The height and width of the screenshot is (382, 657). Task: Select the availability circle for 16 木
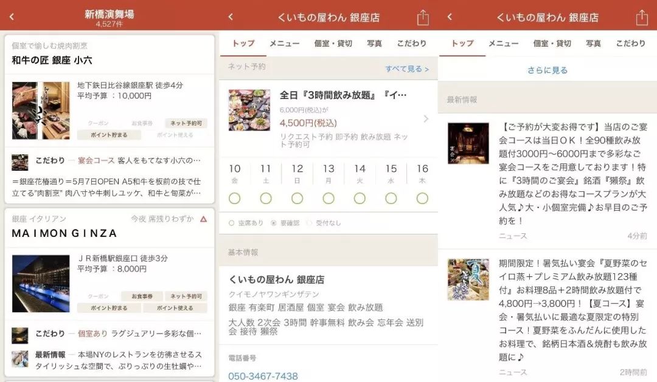[422, 198]
